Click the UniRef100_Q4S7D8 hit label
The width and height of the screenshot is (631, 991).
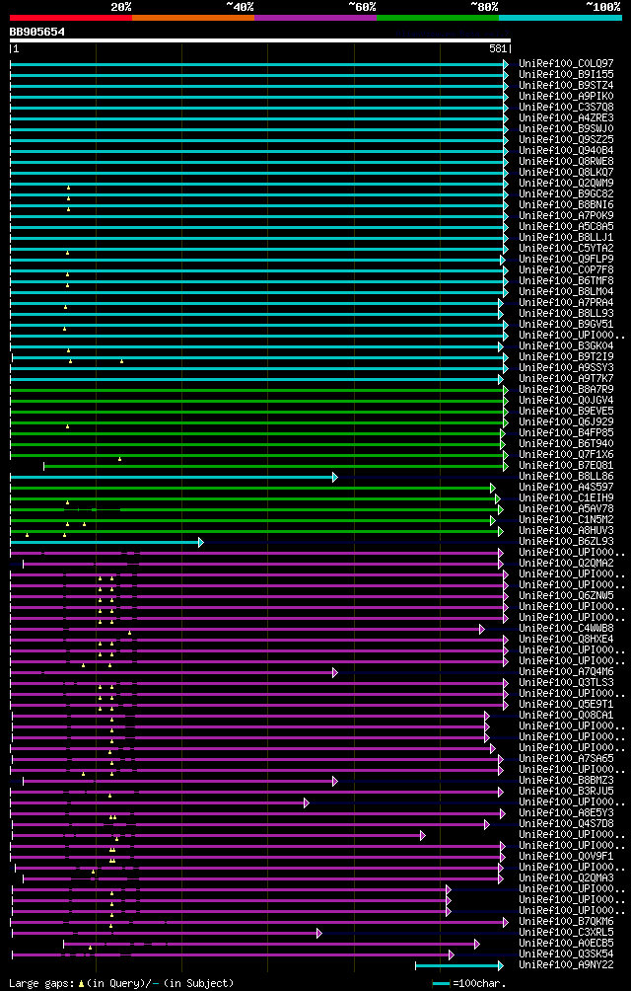click(566, 823)
